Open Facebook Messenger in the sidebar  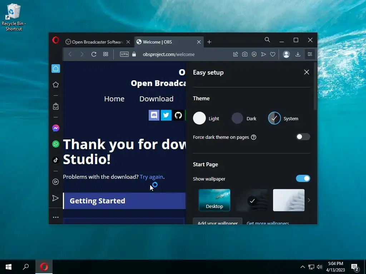[56, 128]
